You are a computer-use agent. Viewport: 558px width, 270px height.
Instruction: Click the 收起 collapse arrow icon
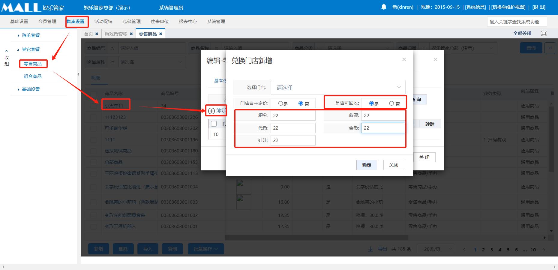click(7, 51)
